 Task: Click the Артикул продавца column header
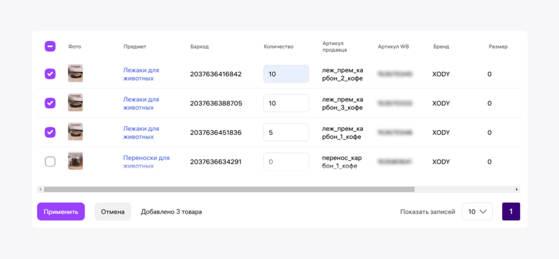tap(335, 47)
